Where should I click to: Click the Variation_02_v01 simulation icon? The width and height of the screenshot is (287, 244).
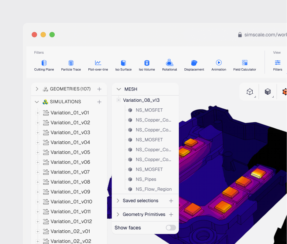pyautogui.click(x=46, y=231)
